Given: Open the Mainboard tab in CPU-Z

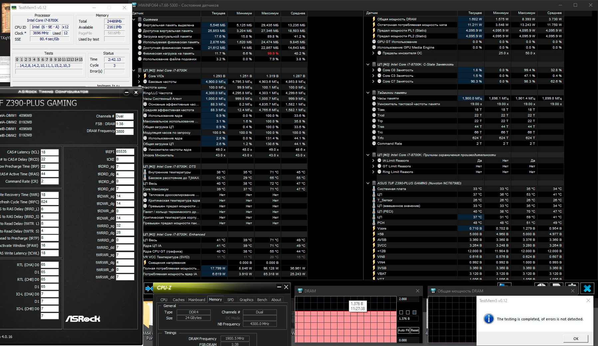Looking at the screenshot, I should (x=197, y=300).
